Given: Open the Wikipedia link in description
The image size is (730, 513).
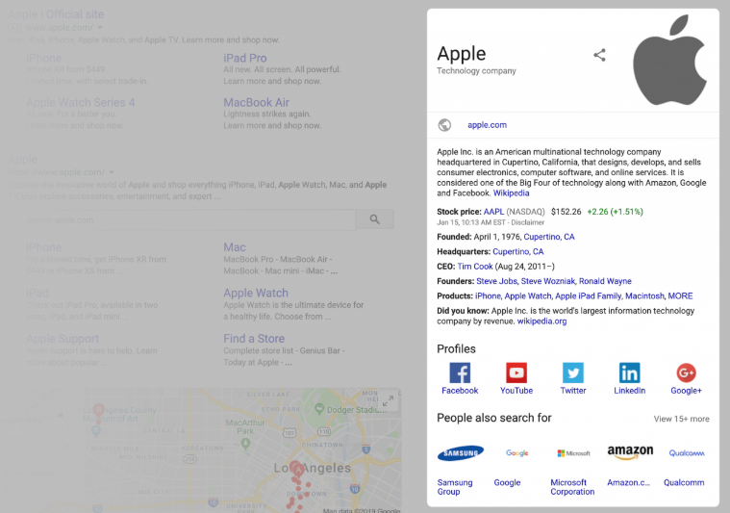Looking at the screenshot, I should [511, 192].
